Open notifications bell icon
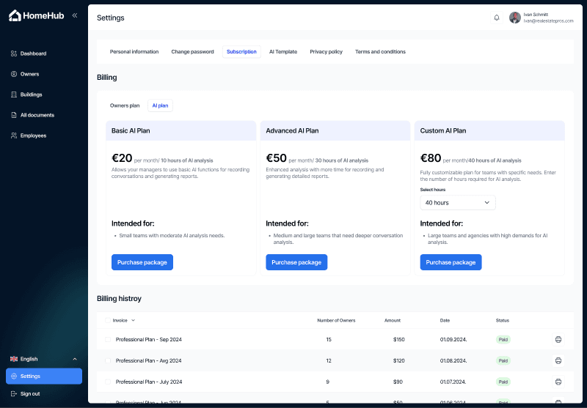The height and width of the screenshot is (408, 587). pos(497,18)
